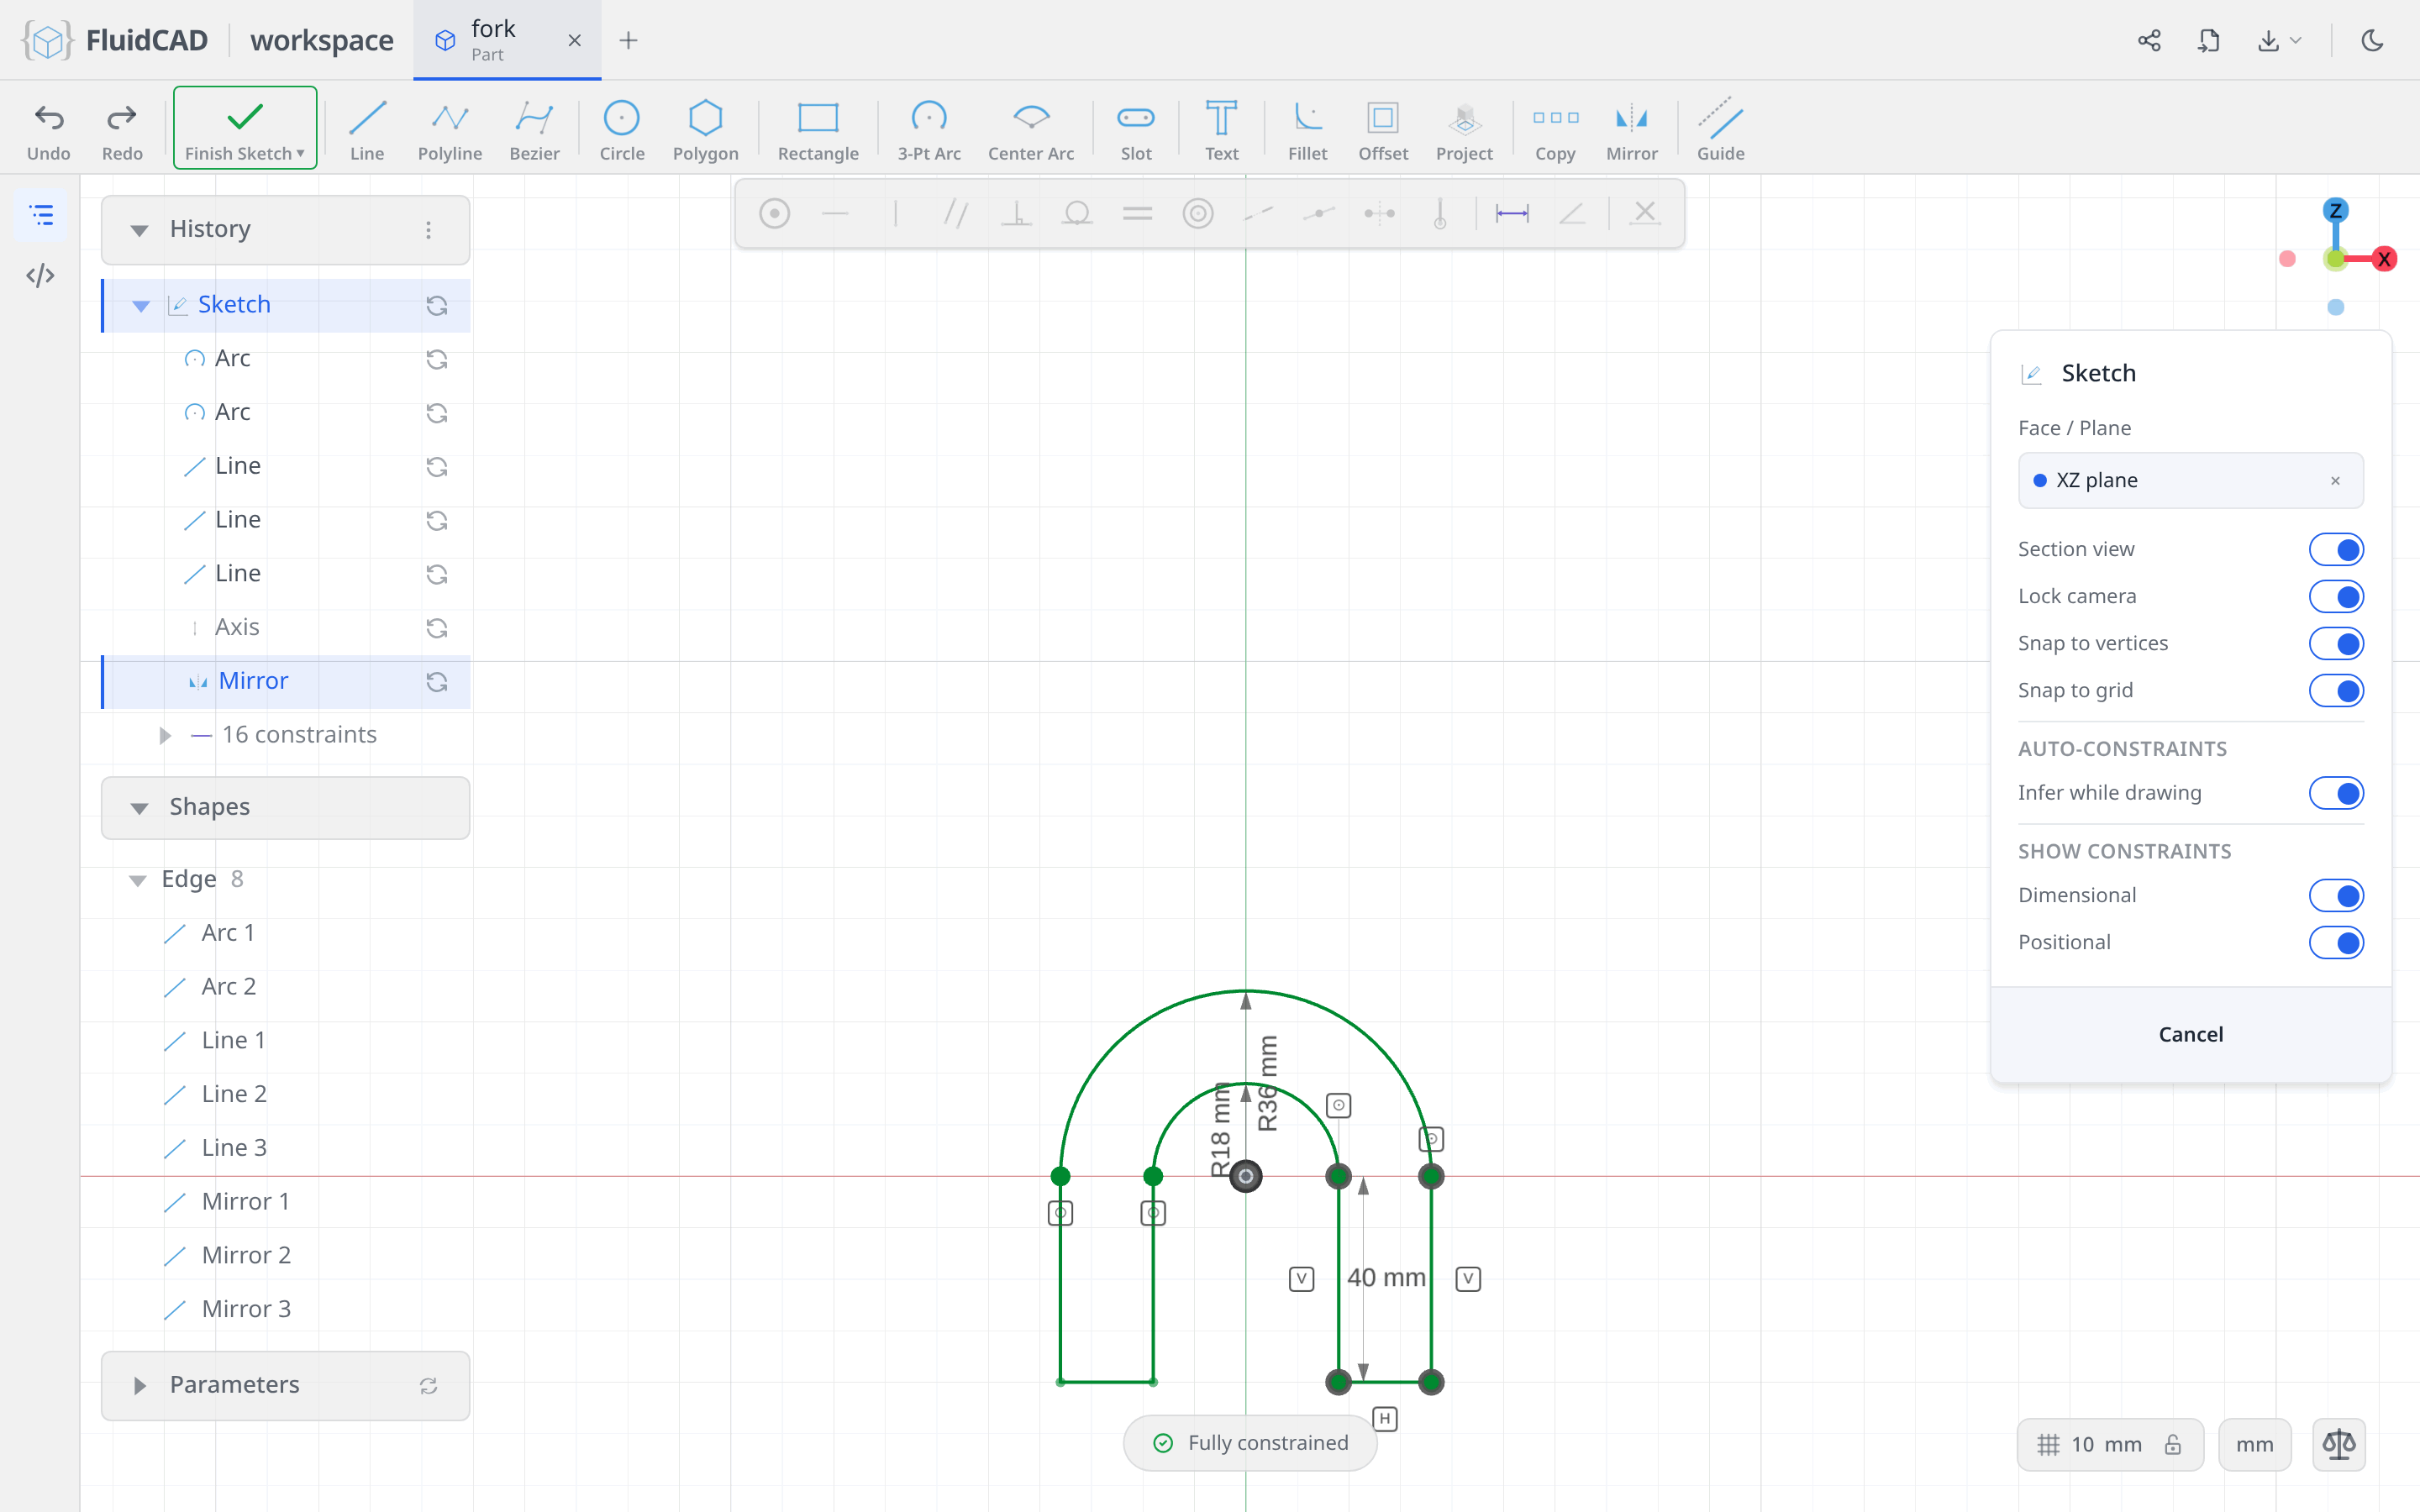
Task: Select the Line tool
Action: (x=367, y=129)
